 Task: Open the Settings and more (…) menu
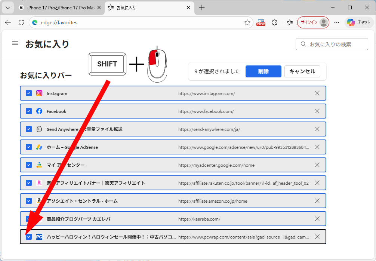pyautogui.click(x=337, y=22)
